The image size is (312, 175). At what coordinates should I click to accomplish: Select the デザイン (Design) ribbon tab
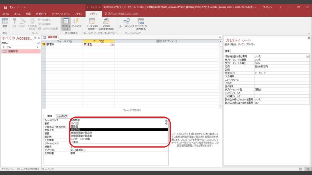[x=93, y=14]
